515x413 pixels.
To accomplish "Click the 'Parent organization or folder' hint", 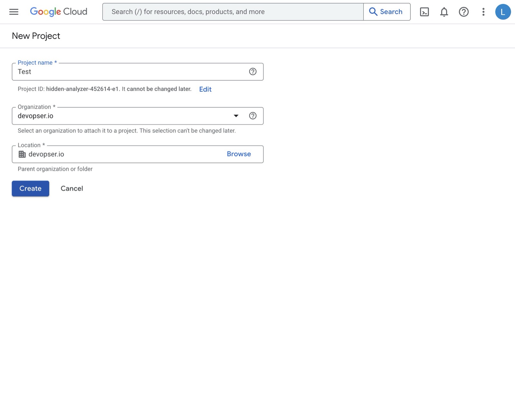I will [55, 169].
